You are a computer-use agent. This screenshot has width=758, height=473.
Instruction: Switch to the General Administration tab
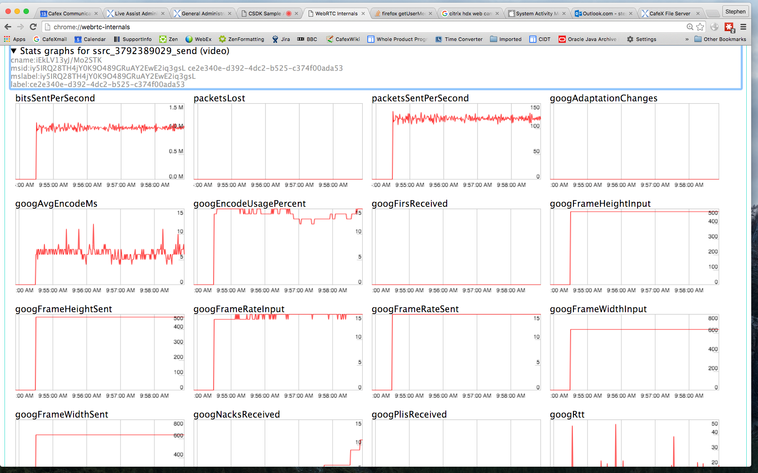202,14
